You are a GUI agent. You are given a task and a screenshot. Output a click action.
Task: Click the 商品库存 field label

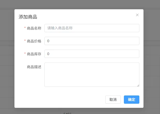[x=34, y=54]
